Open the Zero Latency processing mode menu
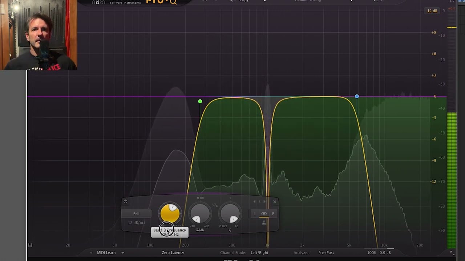The width and height of the screenshot is (465, 261). (173, 253)
